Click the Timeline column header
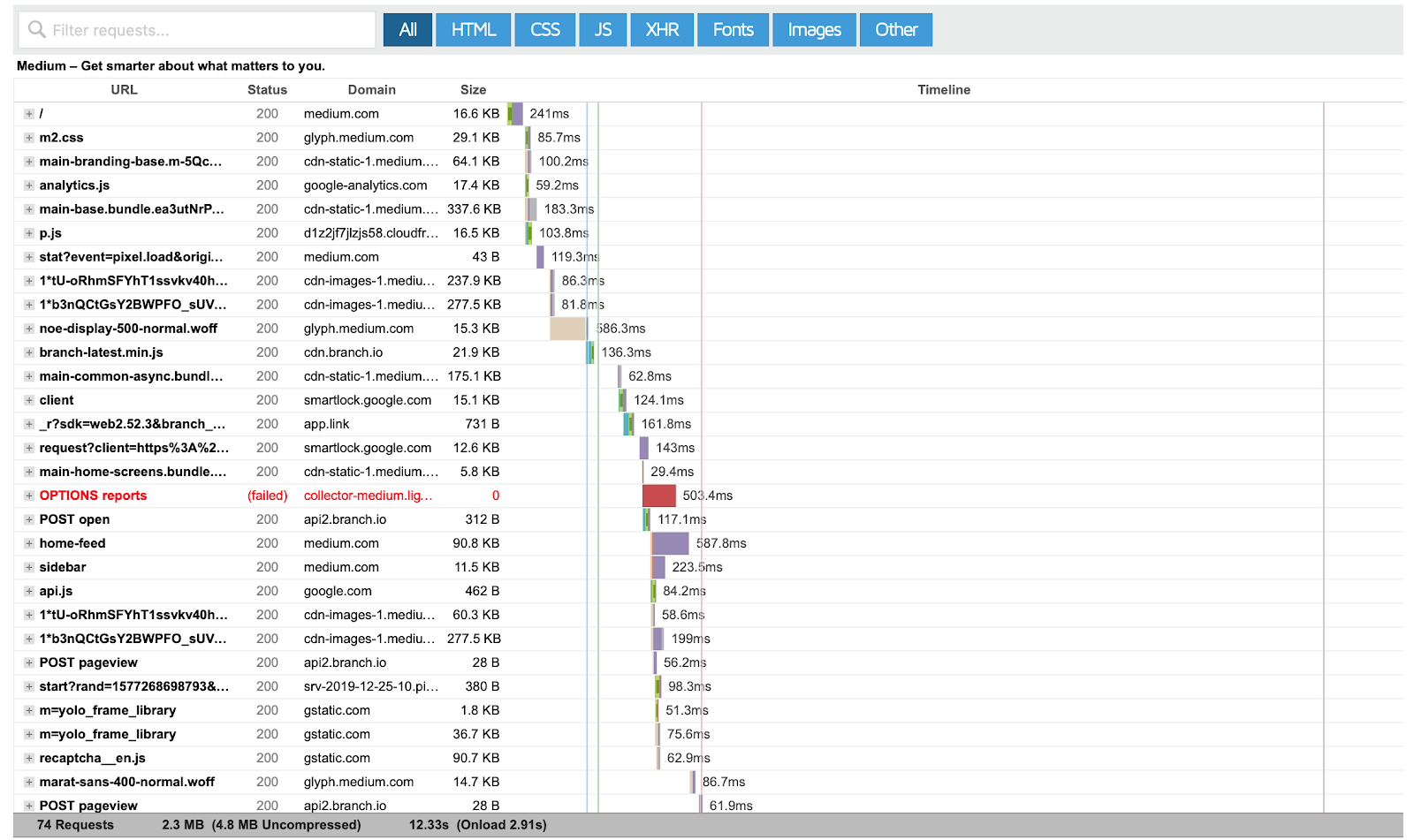This screenshot has height=840, width=1414. (x=944, y=90)
